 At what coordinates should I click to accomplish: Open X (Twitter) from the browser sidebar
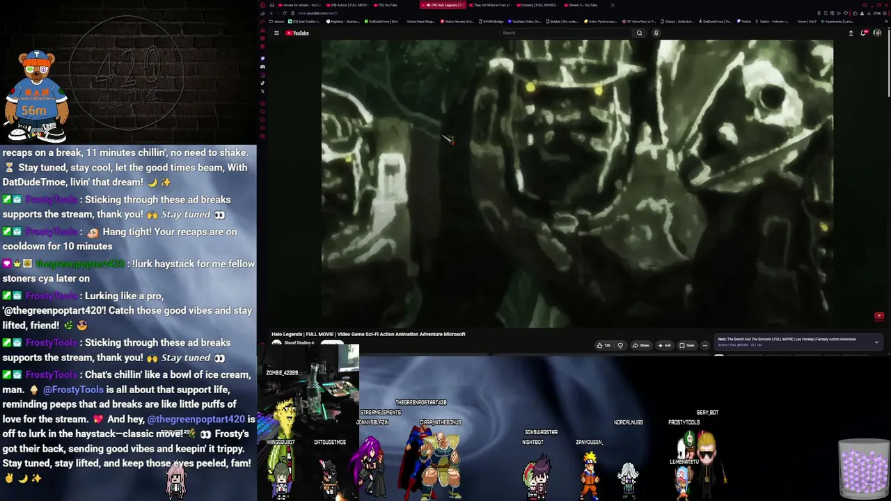click(x=262, y=91)
